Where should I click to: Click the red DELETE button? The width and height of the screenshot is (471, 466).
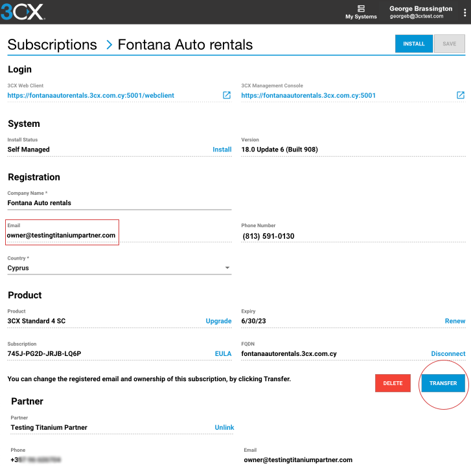(393, 383)
